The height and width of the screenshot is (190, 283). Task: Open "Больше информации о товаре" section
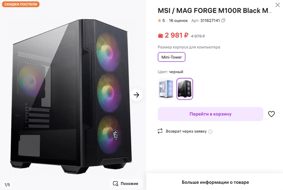tap(215, 182)
